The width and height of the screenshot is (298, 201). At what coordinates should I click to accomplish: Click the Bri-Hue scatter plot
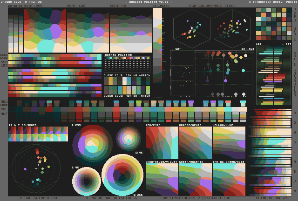click(223, 73)
